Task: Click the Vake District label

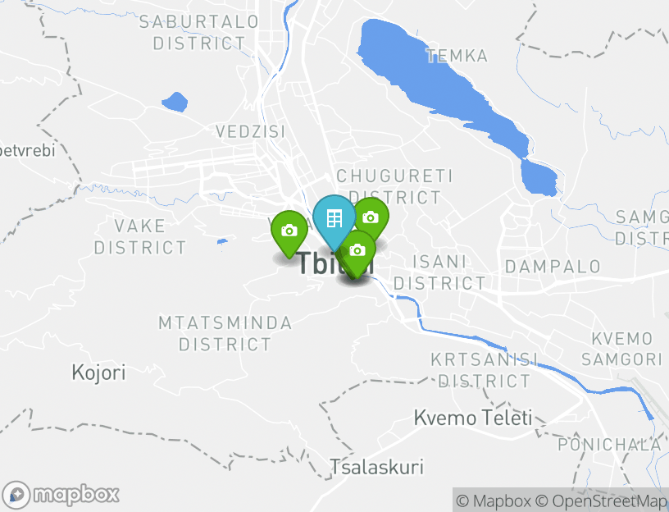Action: [x=140, y=236]
